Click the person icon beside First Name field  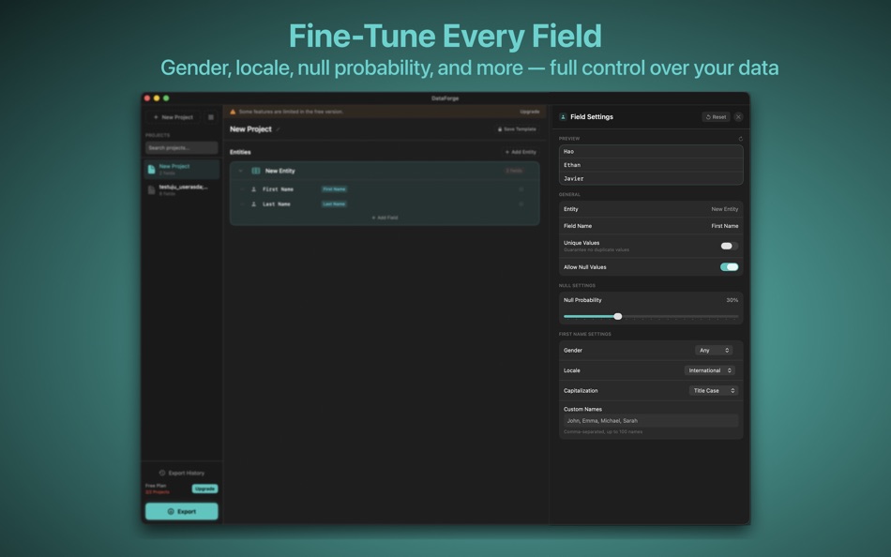click(253, 189)
